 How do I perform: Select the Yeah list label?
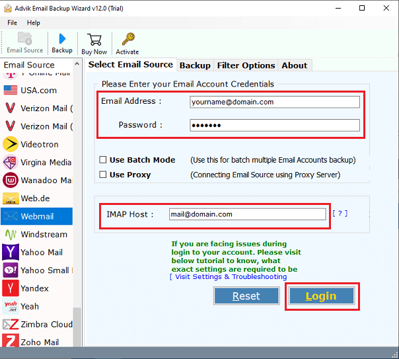pyautogui.click(x=30, y=306)
